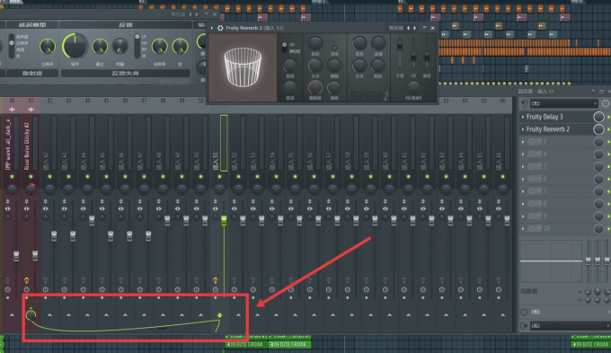Click the large feedback level knob in the delay plugin

click(x=75, y=46)
